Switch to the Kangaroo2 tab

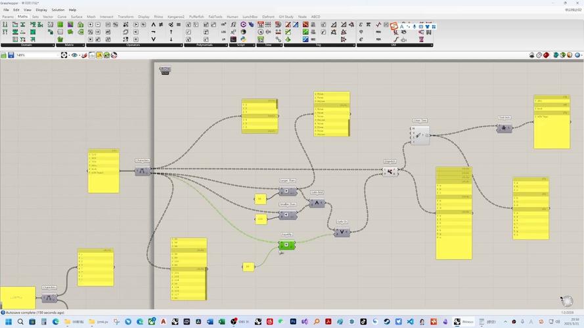pos(176,16)
